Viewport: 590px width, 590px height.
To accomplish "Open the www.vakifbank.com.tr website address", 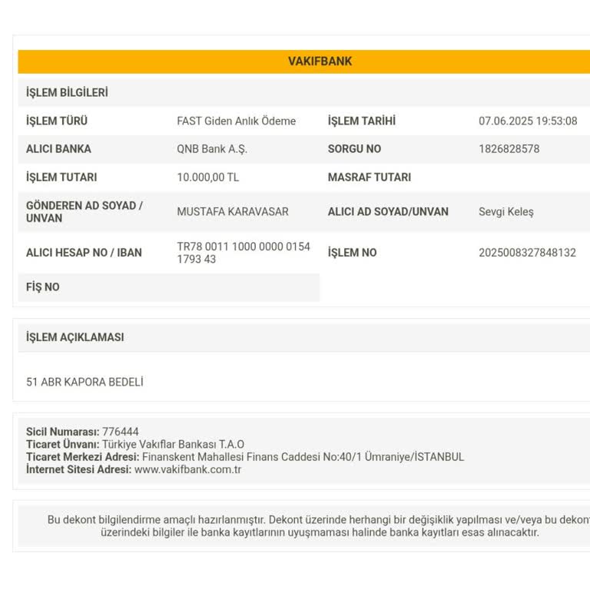I will pos(187,469).
